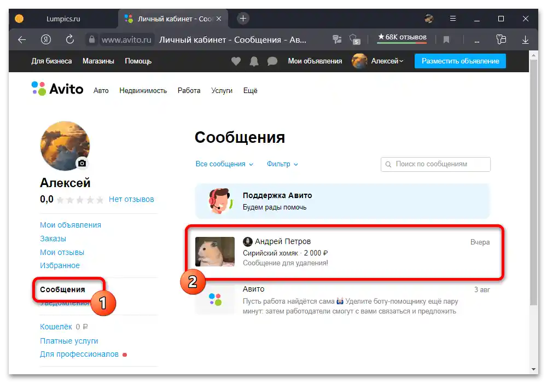Click the browser profile avatar in title bar
The width and height of the screenshot is (547, 383).
click(x=429, y=19)
